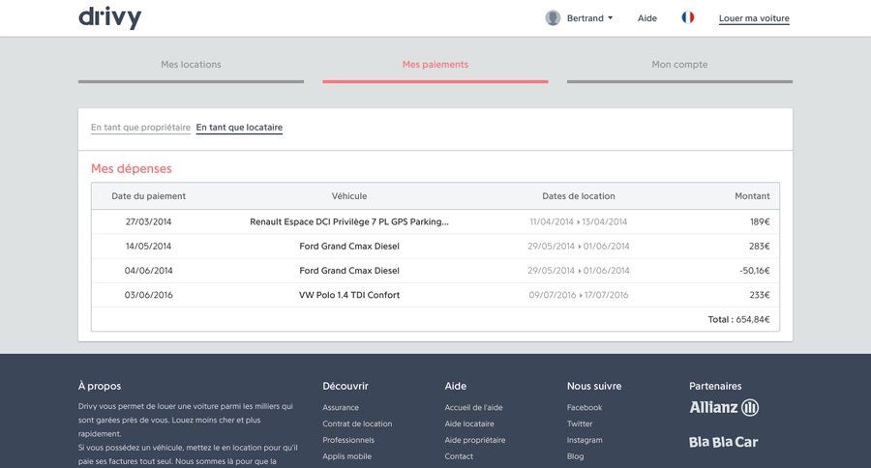
Task: Visit the Facebook footer link
Action: [585, 407]
